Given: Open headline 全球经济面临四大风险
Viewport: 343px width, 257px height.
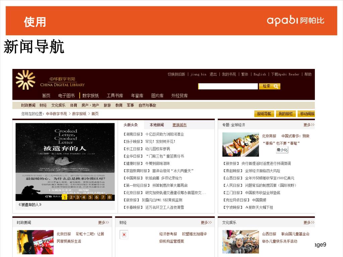Looking at the screenshot, I should point(263,171).
